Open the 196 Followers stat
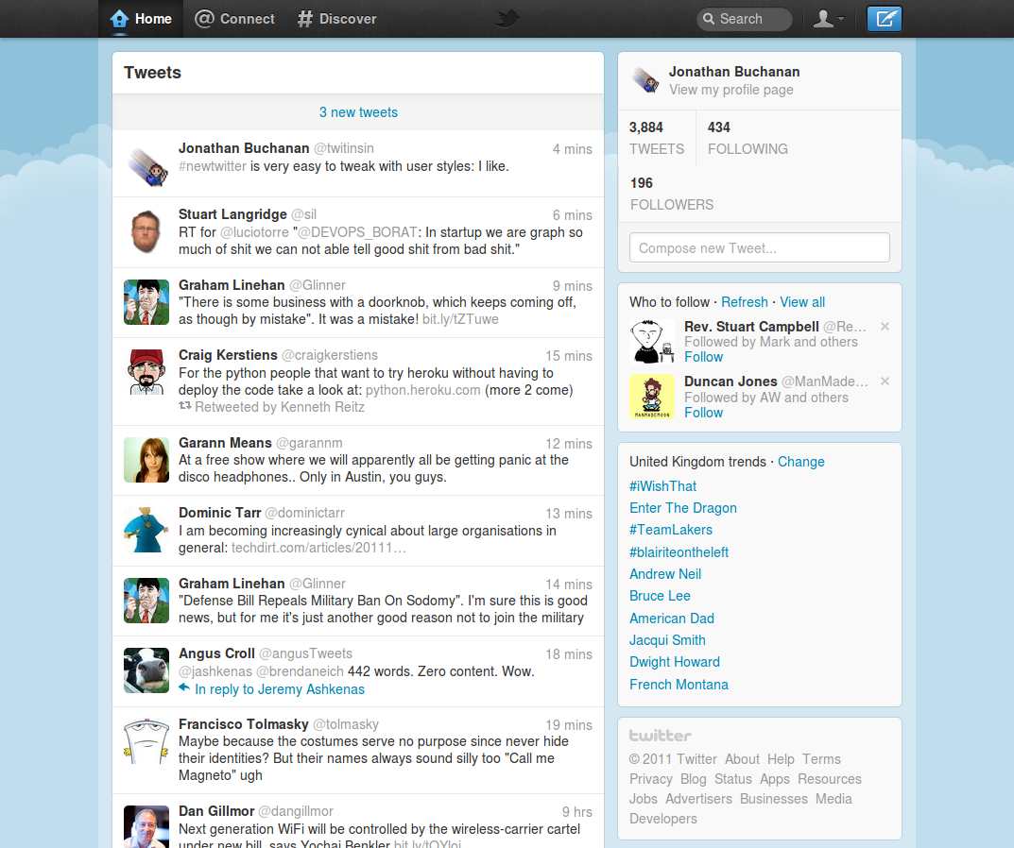 [672, 194]
